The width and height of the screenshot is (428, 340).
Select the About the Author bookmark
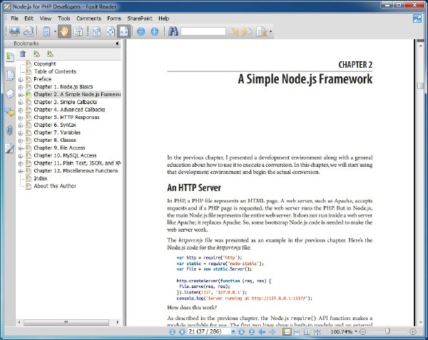pos(55,186)
